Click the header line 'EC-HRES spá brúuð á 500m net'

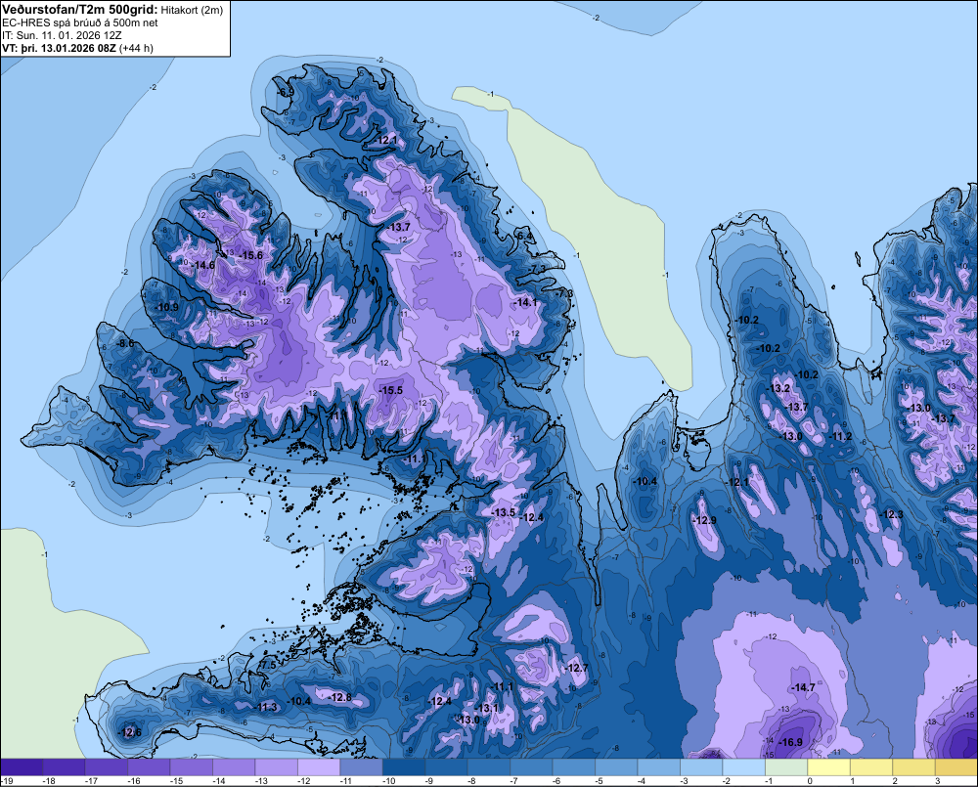[80, 22]
